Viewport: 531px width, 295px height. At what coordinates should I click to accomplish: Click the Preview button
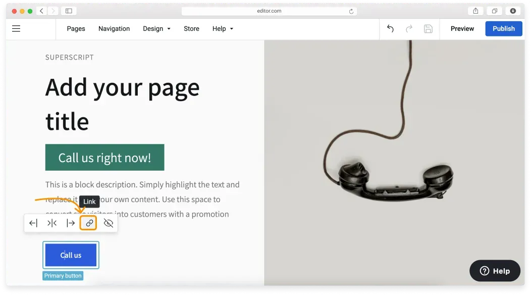(462, 29)
